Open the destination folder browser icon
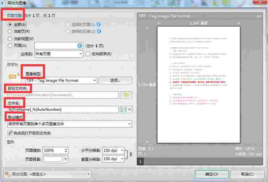The image size is (268, 182). [126, 95]
